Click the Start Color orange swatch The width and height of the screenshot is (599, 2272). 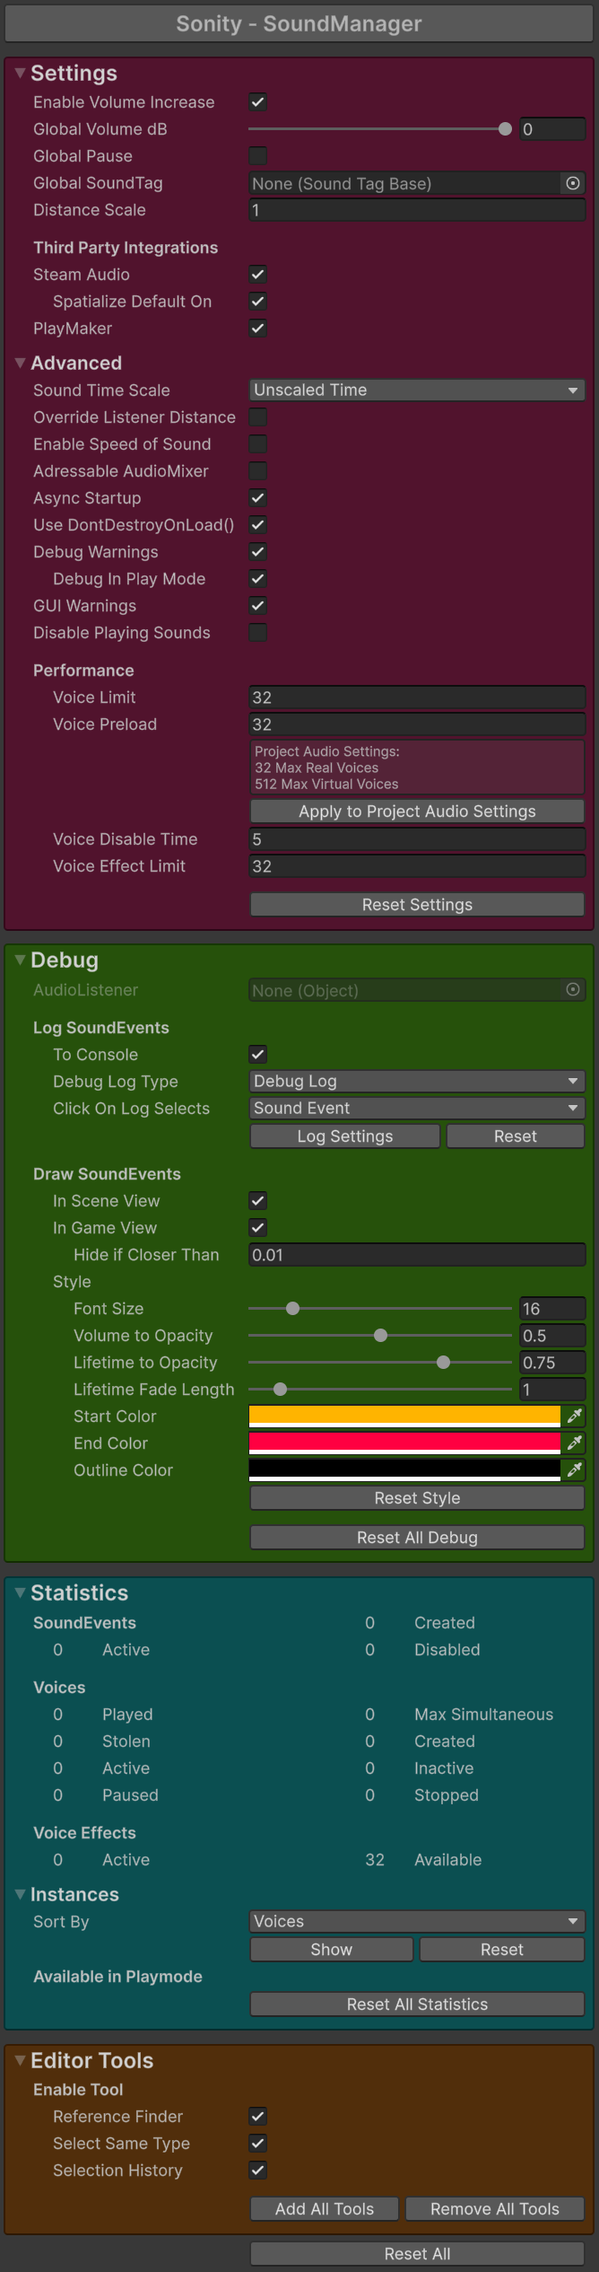404,1416
